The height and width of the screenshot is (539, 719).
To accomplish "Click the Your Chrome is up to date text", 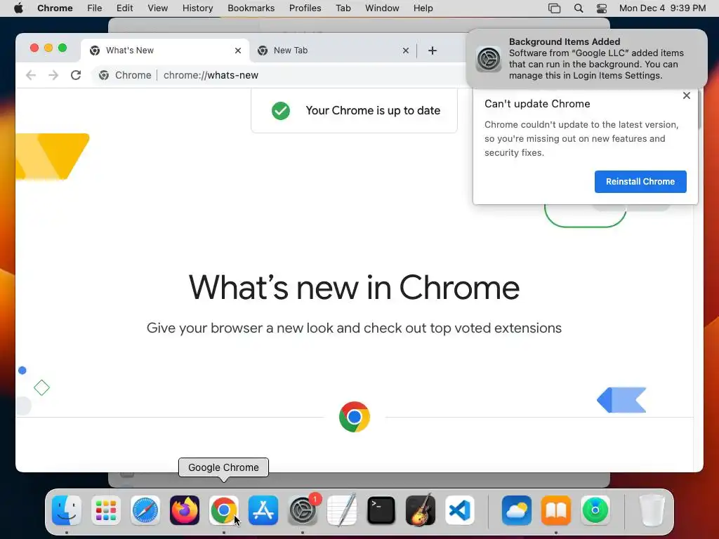I will (374, 110).
